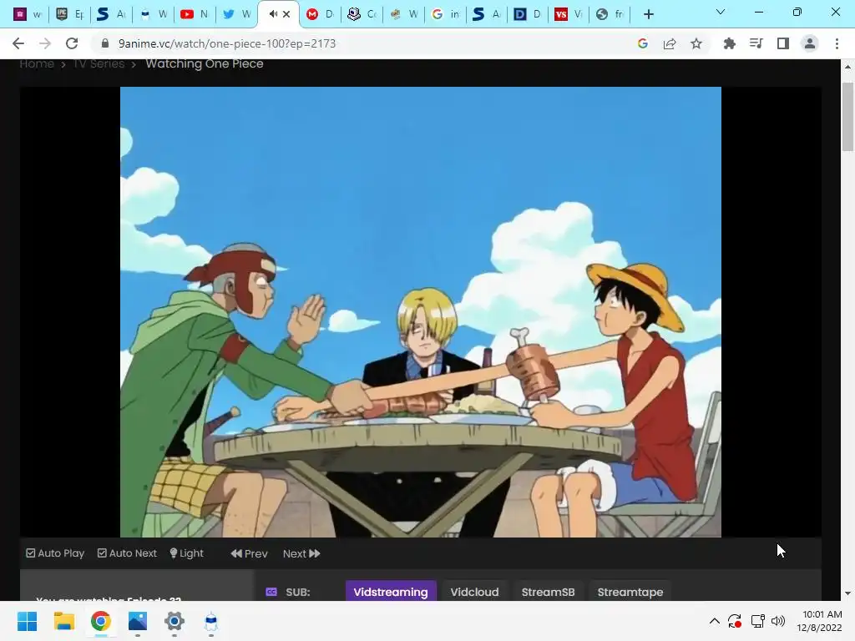Switch to the tab with red M icon
The width and height of the screenshot is (855, 641).
320,14
